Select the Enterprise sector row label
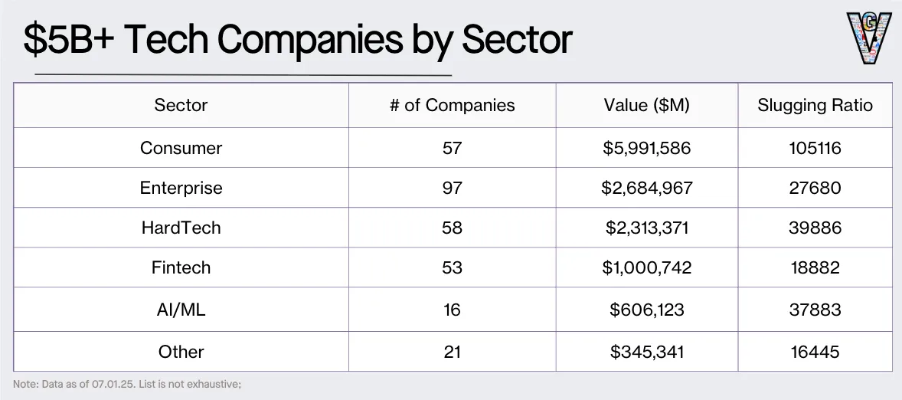The width and height of the screenshot is (902, 400). tap(181, 188)
